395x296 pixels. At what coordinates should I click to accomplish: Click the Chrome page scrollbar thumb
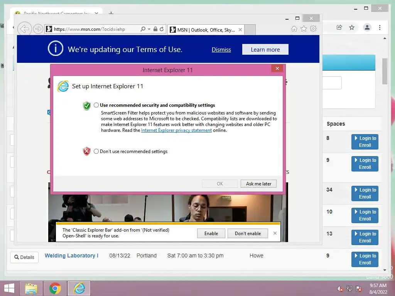pos(385,71)
